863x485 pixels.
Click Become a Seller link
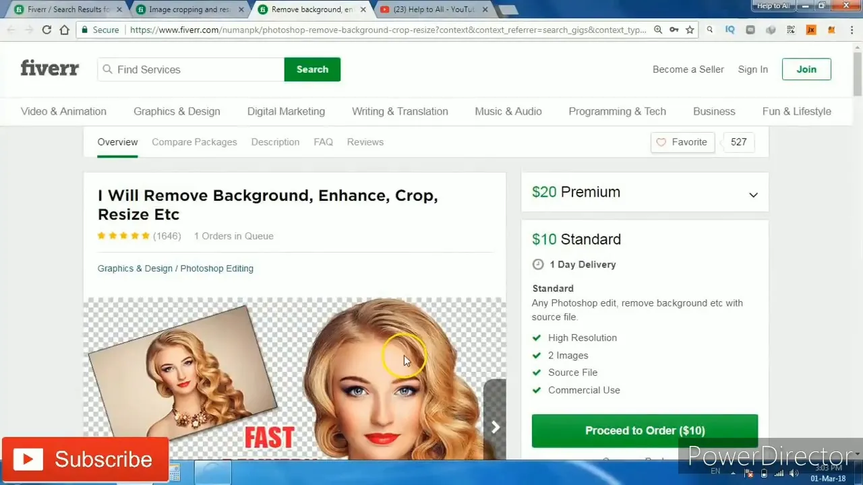click(688, 69)
